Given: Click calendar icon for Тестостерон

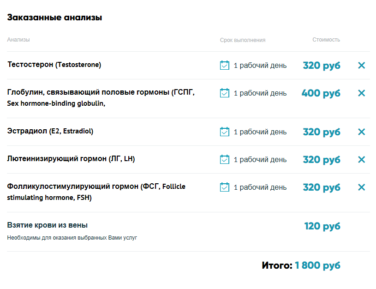Looking at the screenshot, I should click(225, 65).
